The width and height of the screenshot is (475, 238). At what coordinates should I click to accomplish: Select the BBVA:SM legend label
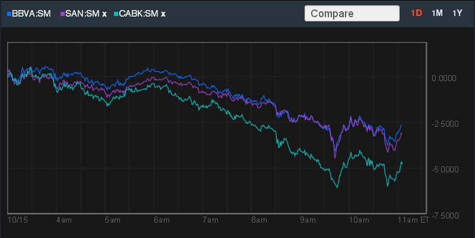click(x=31, y=14)
